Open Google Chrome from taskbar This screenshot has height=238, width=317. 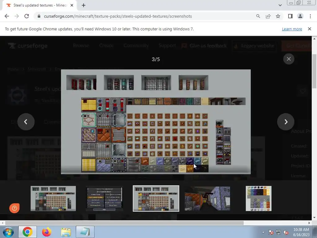coord(28,232)
